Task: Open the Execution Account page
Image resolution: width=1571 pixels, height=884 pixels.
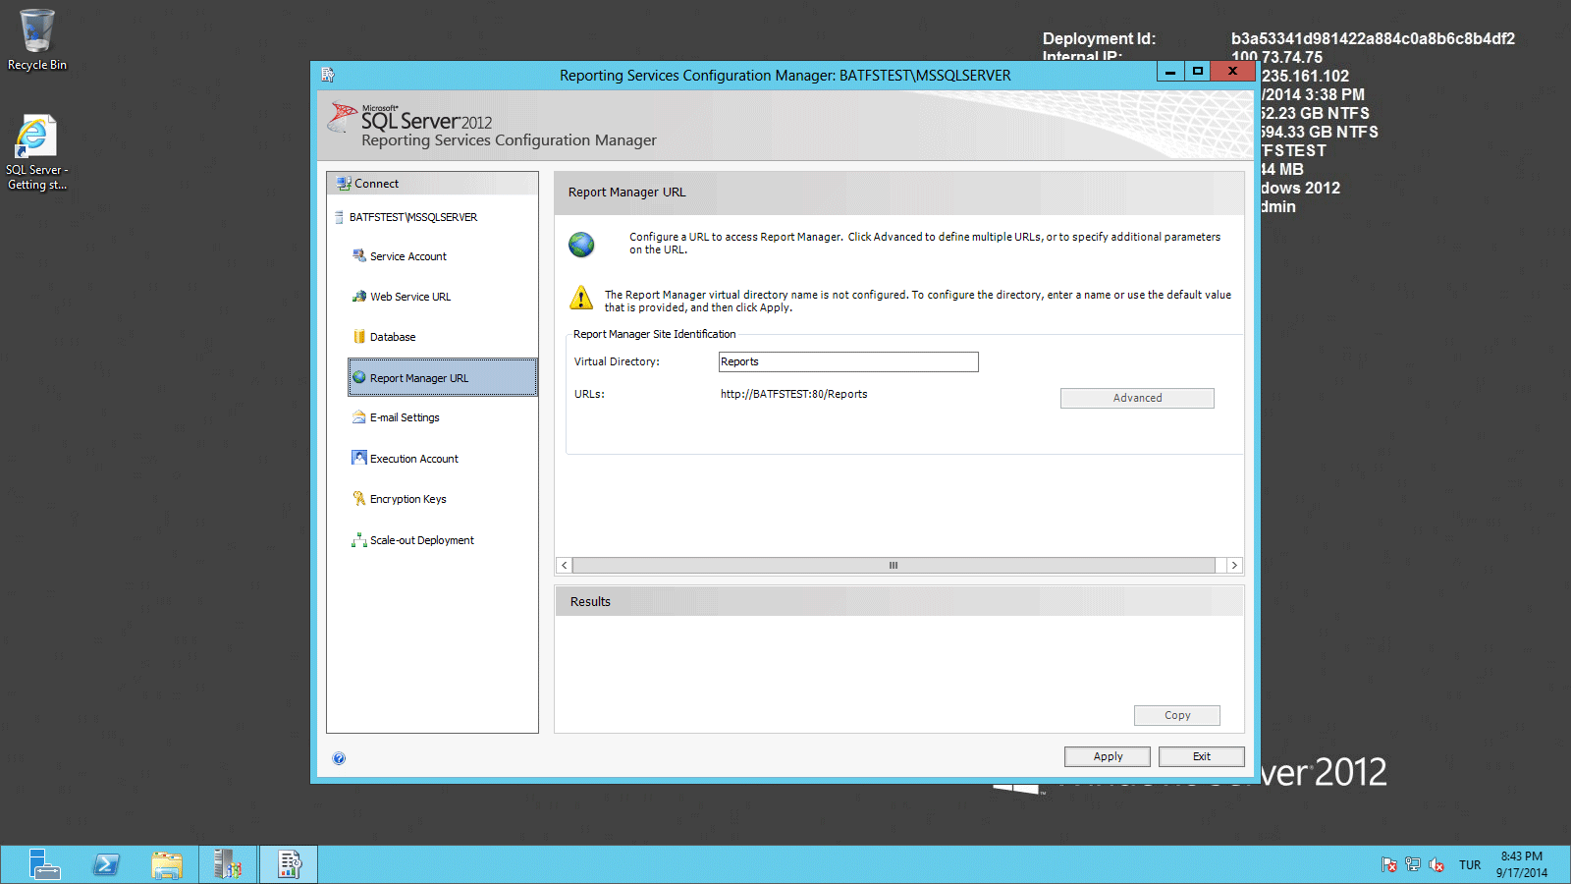Action: tap(412, 458)
